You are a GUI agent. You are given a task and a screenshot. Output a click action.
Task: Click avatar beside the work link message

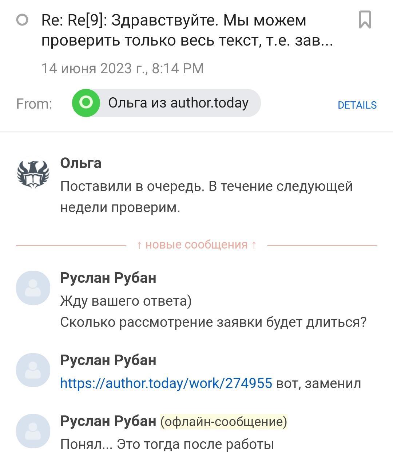(x=33, y=370)
